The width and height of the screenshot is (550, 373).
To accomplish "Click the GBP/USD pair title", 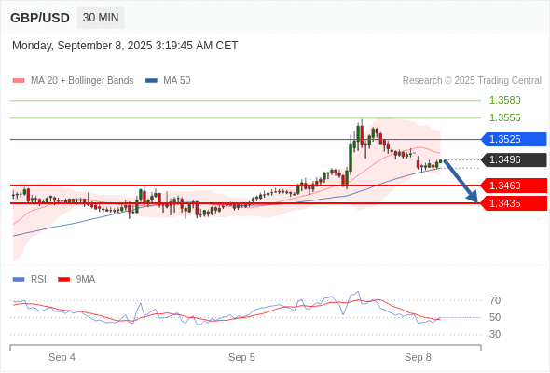I will click(40, 18).
